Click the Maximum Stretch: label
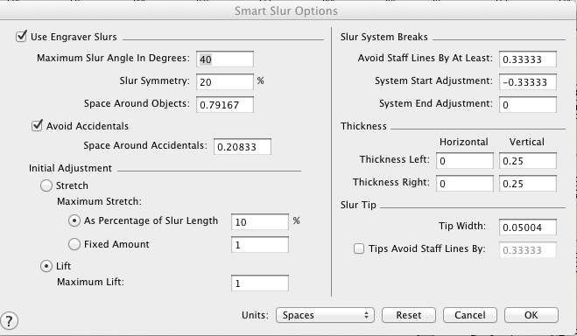The height and width of the screenshot is (336, 577). click(99, 201)
